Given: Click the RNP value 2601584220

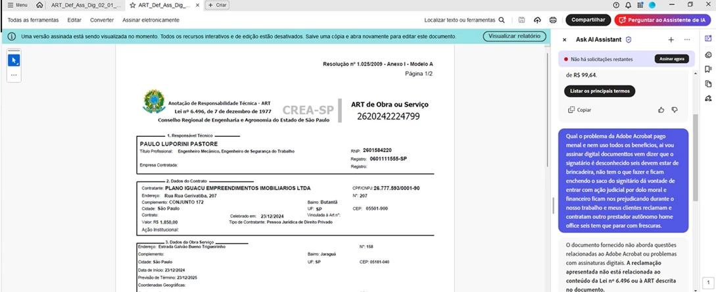Looking at the screenshot, I should (x=377, y=150).
